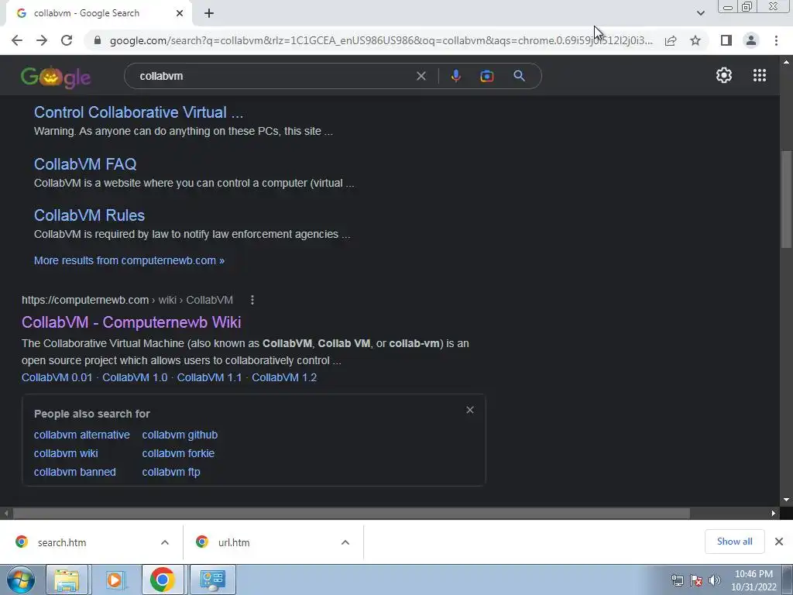The image size is (793, 595).
Task: Open the control panel taskbar item
Action: 212,580
